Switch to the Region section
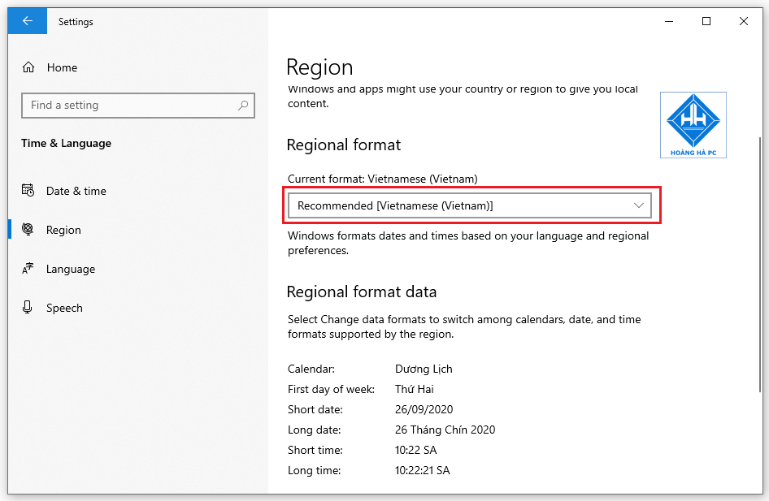Viewport: 769px width, 501px height. (60, 230)
